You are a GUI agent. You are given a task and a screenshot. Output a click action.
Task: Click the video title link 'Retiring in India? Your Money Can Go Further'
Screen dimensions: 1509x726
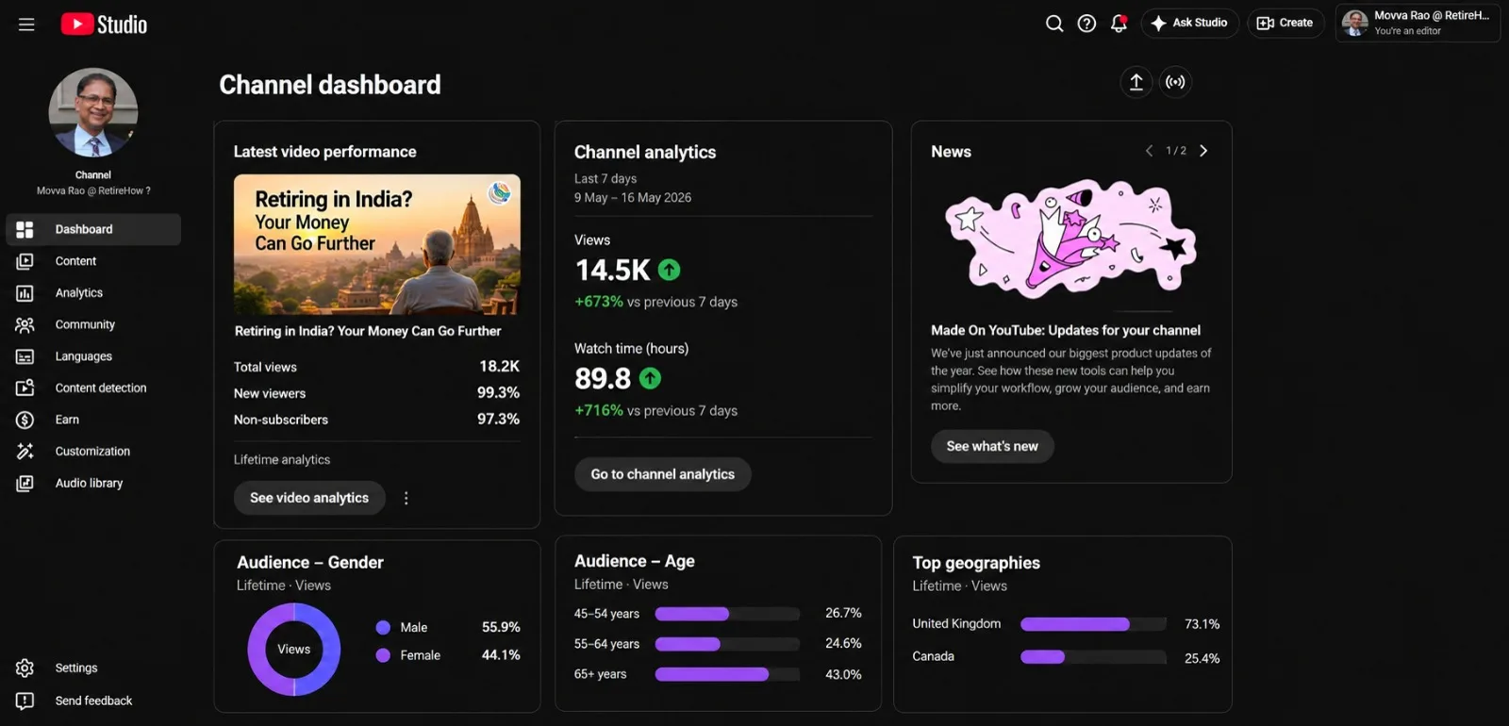(368, 331)
